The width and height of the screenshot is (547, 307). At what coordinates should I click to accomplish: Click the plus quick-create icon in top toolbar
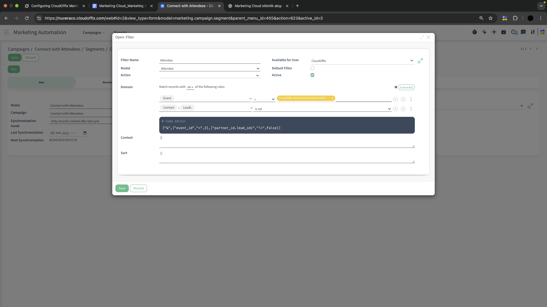pos(494,32)
